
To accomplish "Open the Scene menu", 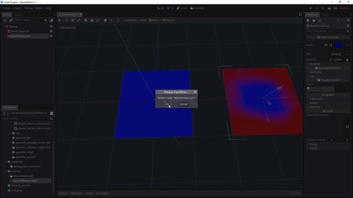I will [6, 8].
